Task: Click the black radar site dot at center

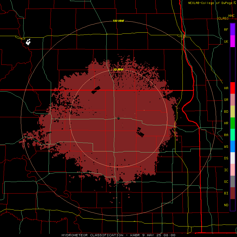Action: click(x=118, y=118)
